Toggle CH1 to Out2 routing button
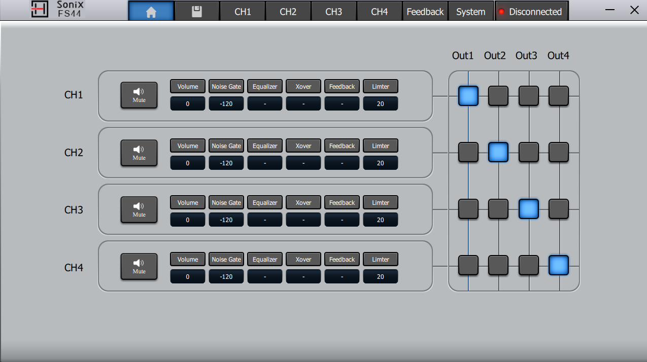 point(498,96)
